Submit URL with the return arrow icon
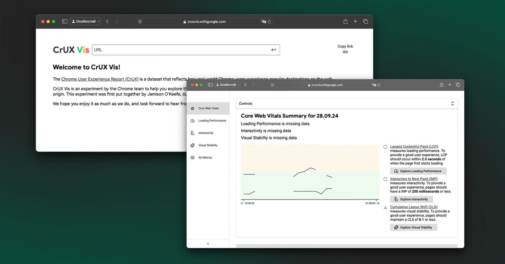Screen dimensions: 505x264 click(274, 50)
